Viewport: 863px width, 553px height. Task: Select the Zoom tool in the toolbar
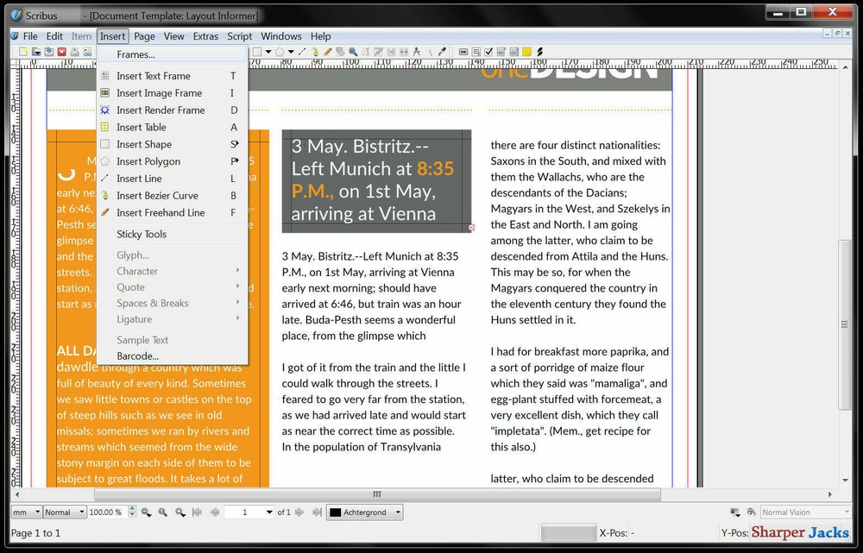pyautogui.click(x=353, y=52)
